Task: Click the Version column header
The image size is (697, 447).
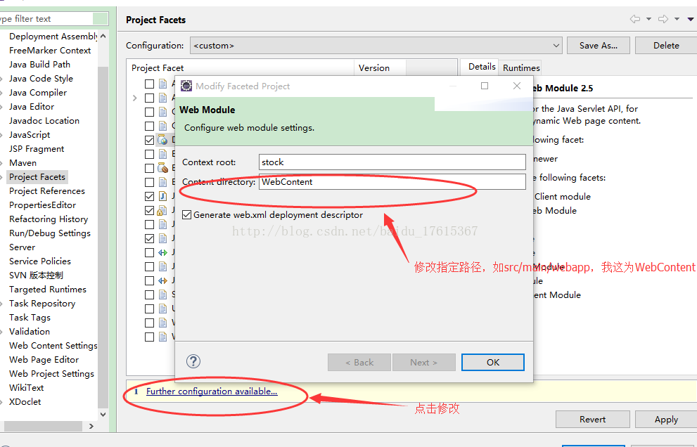Action: click(380, 67)
